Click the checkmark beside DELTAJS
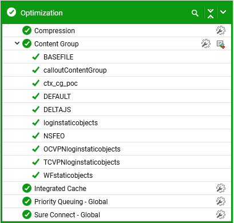 (36, 109)
